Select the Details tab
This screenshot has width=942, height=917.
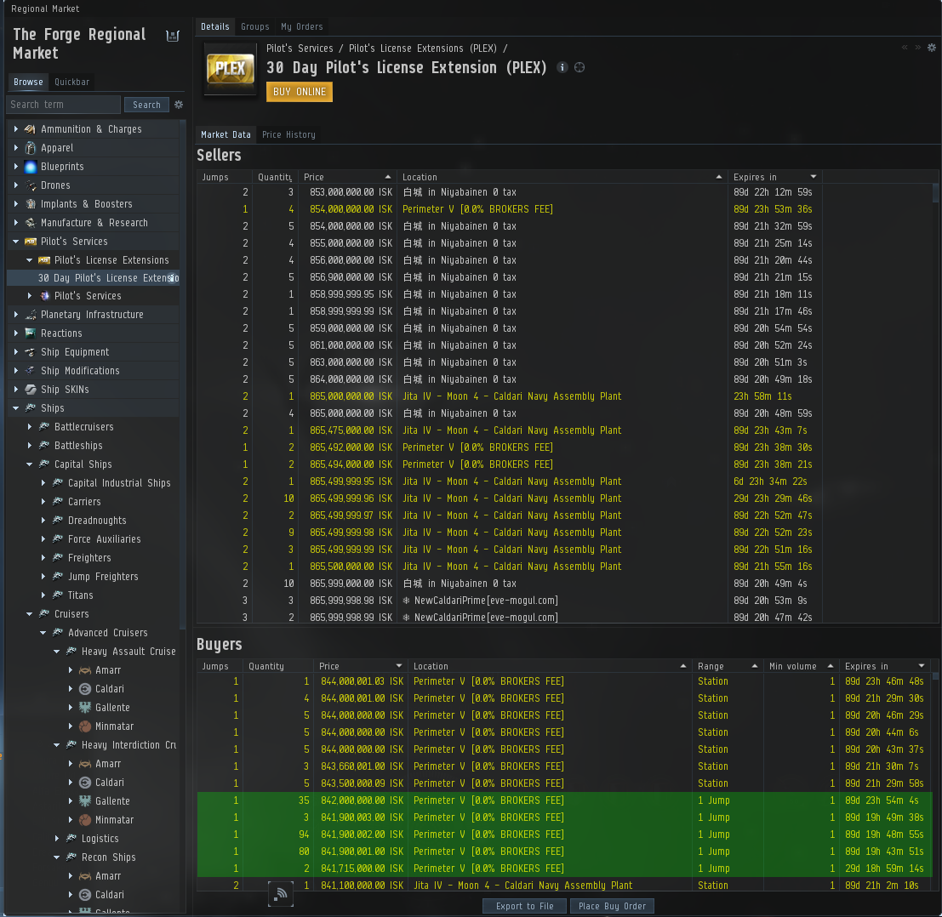tap(215, 26)
